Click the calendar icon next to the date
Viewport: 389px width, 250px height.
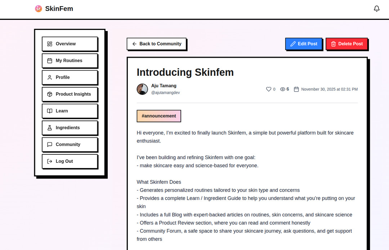[x=296, y=89]
